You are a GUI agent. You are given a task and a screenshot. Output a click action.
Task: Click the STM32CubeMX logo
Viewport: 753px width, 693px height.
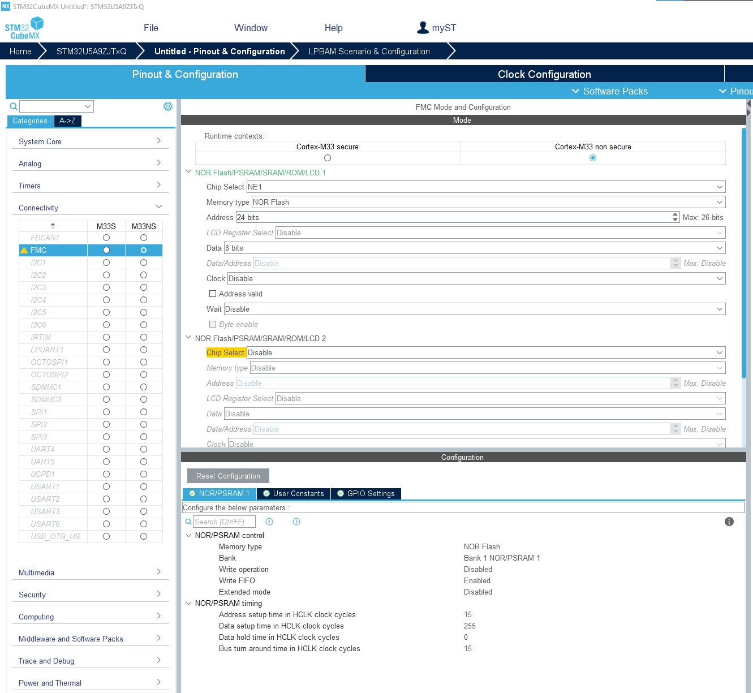[x=24, y=28]
